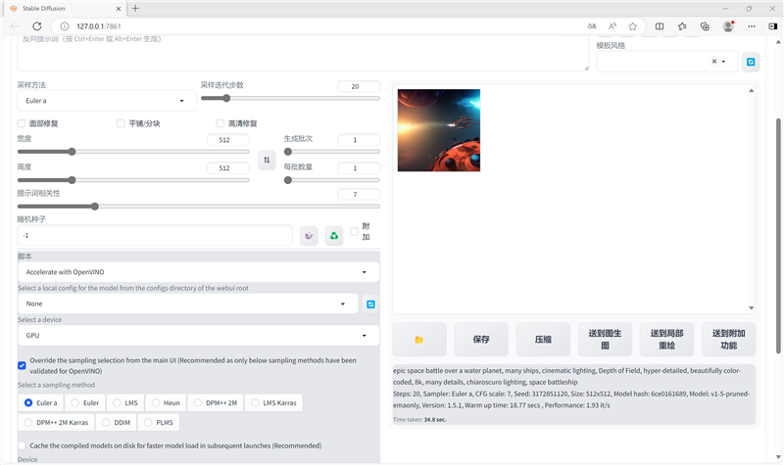Open browser collections icon
784x465 pixels.
(x=705, y=26)
